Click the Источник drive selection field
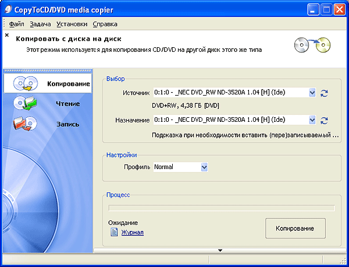This screenshot has height=267, width=349. [234, 93]
